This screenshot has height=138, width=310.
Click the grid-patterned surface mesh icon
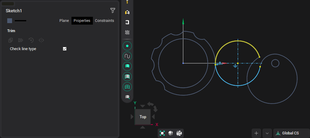tap(127, 87)
